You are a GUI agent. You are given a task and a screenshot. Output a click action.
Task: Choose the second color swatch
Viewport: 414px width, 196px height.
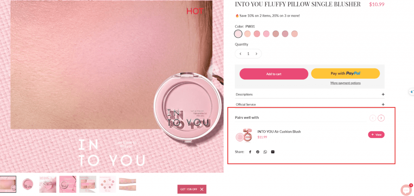pos(247,34)
